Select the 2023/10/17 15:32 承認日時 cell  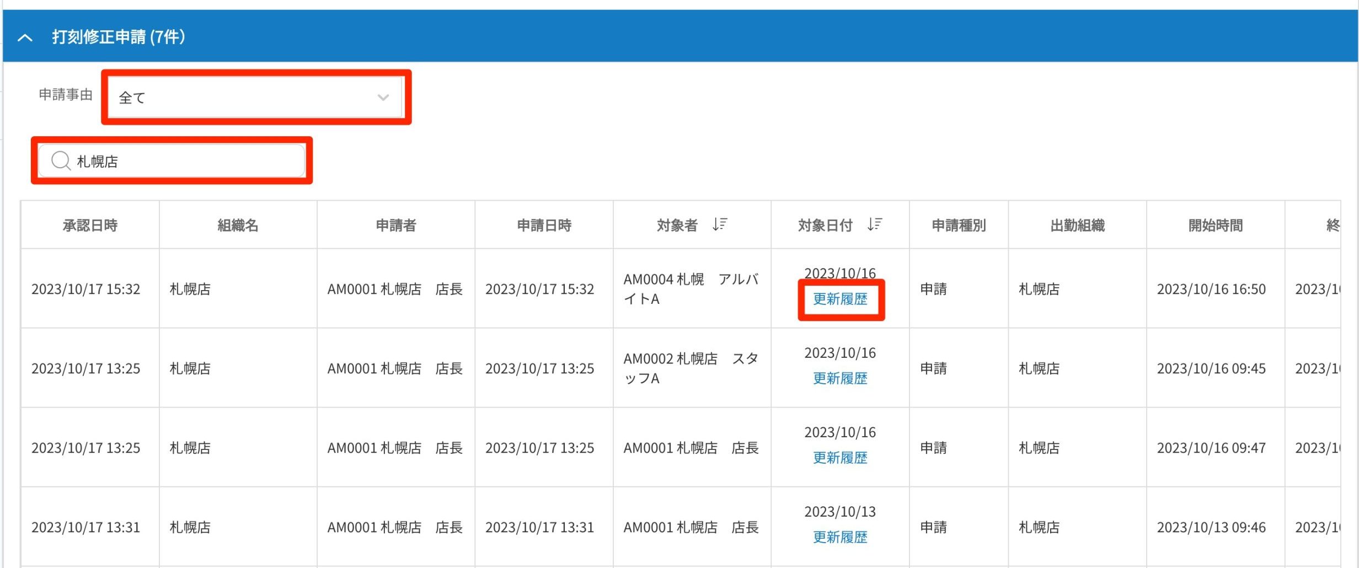86,289
